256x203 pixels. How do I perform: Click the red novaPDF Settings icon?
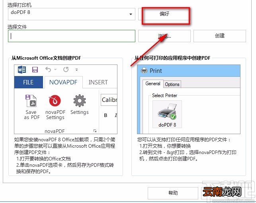click(x=55, y=101)
